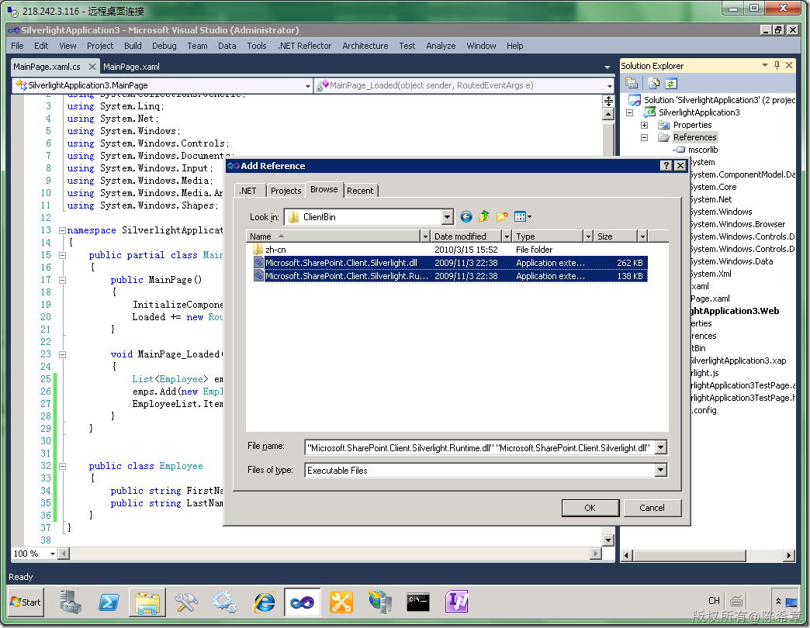Image resolution: width=810 pixels, height=628 pixels.
Task: Click the Properties icon in Solution Explorer toolbar
Action: point(632,83)
